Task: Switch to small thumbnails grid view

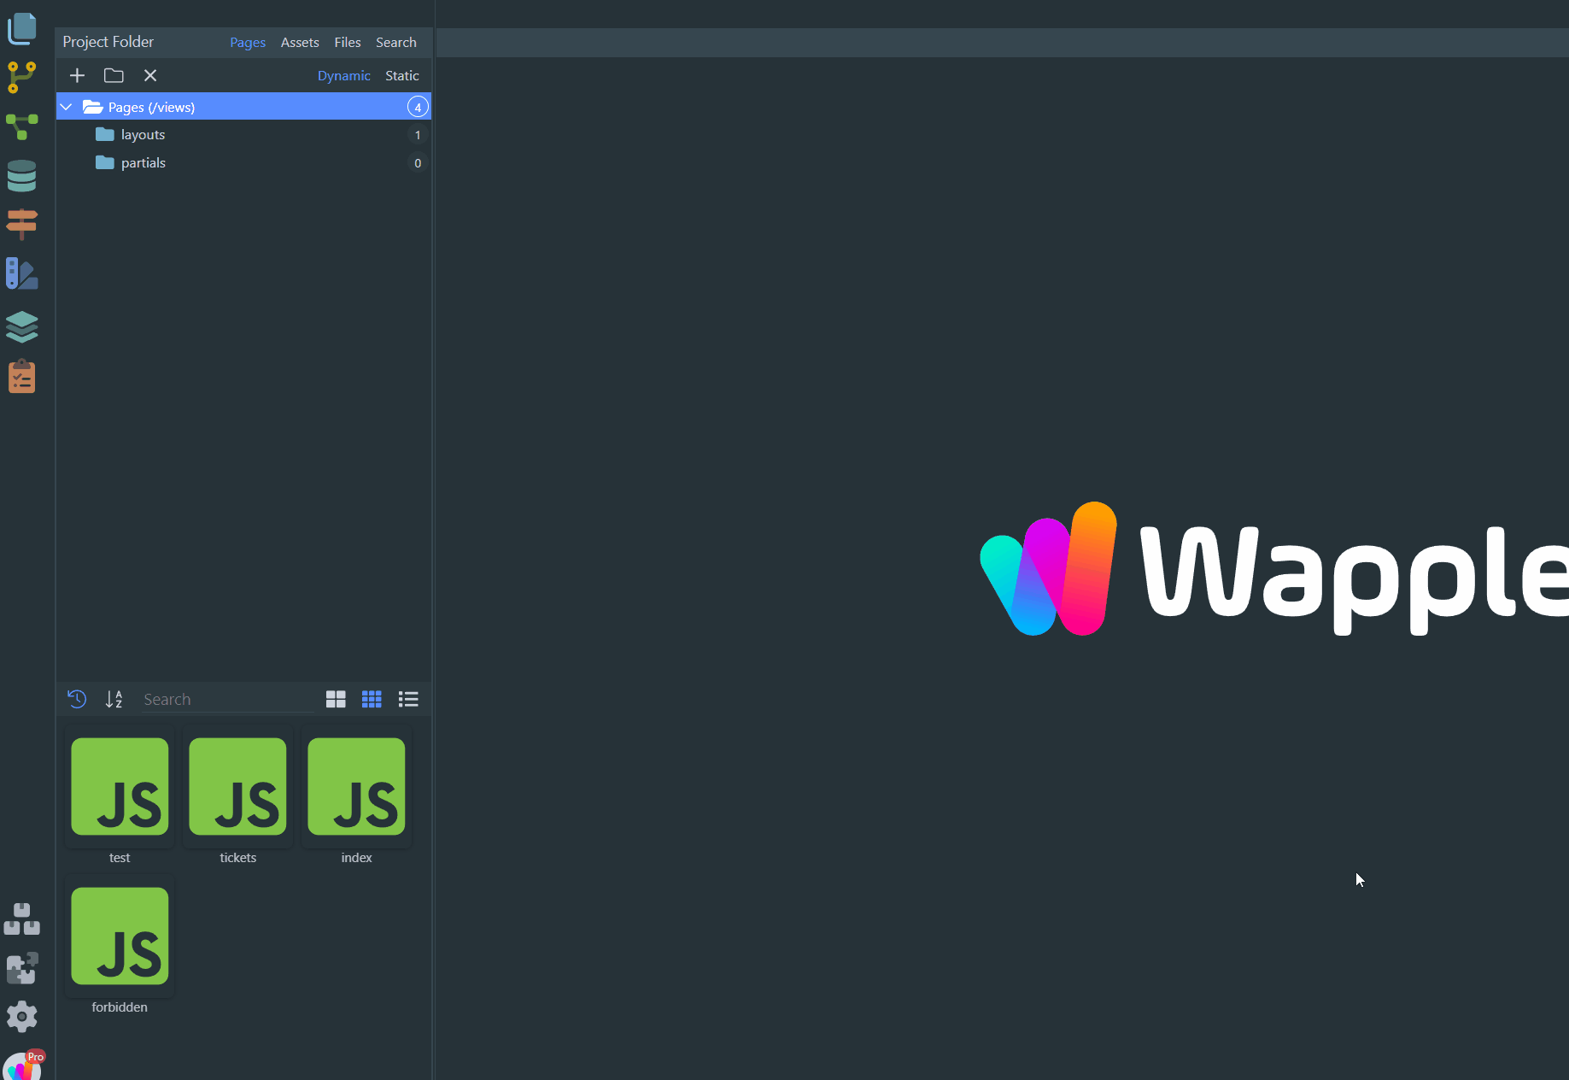Action: [372, 700]
